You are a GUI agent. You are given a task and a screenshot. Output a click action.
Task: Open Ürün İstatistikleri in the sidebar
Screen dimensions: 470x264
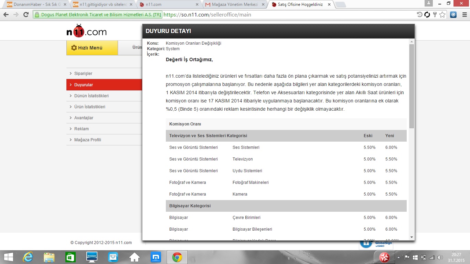[104, 107]
